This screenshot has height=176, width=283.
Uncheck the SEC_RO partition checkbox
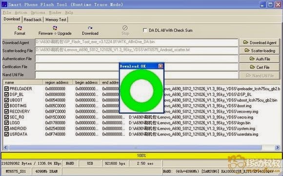click(x=7, y=117)
